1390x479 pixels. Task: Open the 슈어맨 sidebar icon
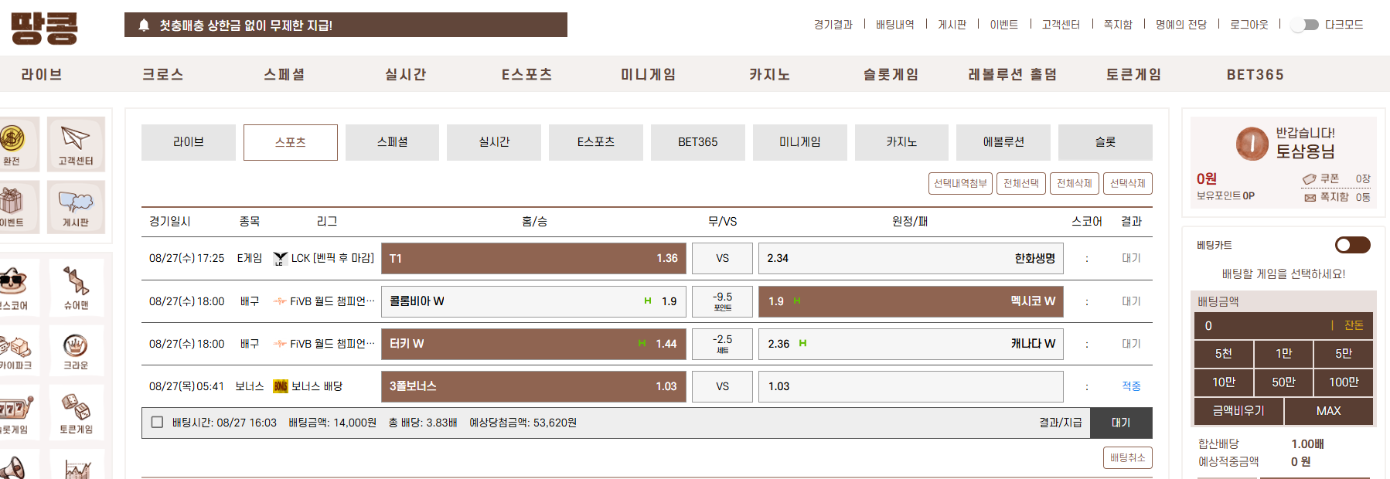click(x=76, y=287)
